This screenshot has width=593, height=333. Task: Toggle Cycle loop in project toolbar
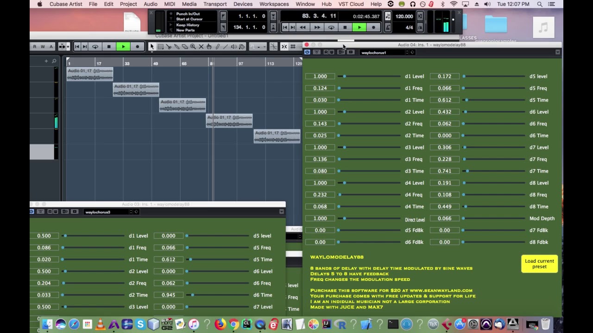[95, 47]
